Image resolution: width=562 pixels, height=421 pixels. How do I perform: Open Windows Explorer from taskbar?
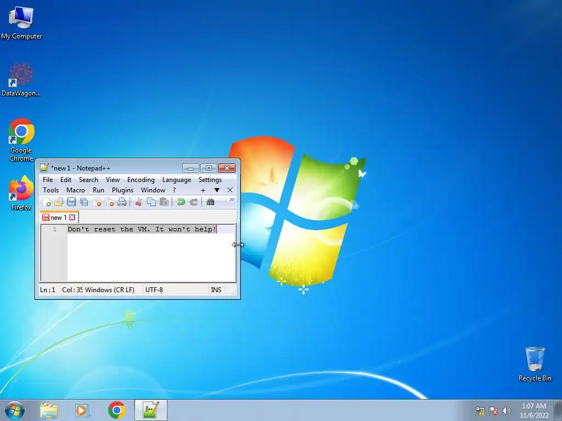pos(49,410)
